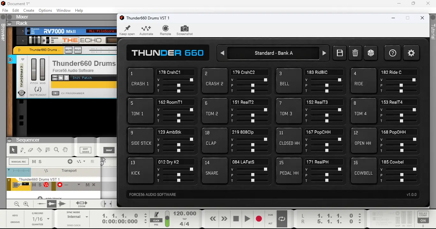Click the tempo value 120.000

(x=184, y=214)
